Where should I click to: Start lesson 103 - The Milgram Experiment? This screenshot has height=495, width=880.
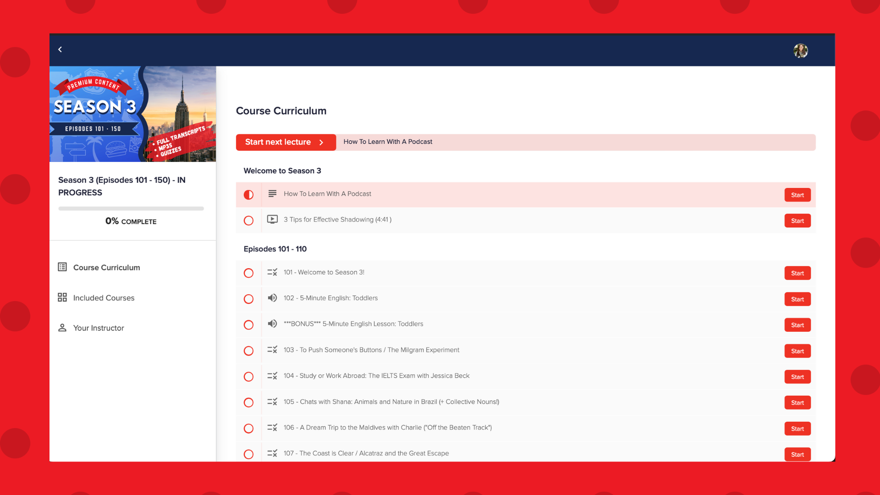797,351
